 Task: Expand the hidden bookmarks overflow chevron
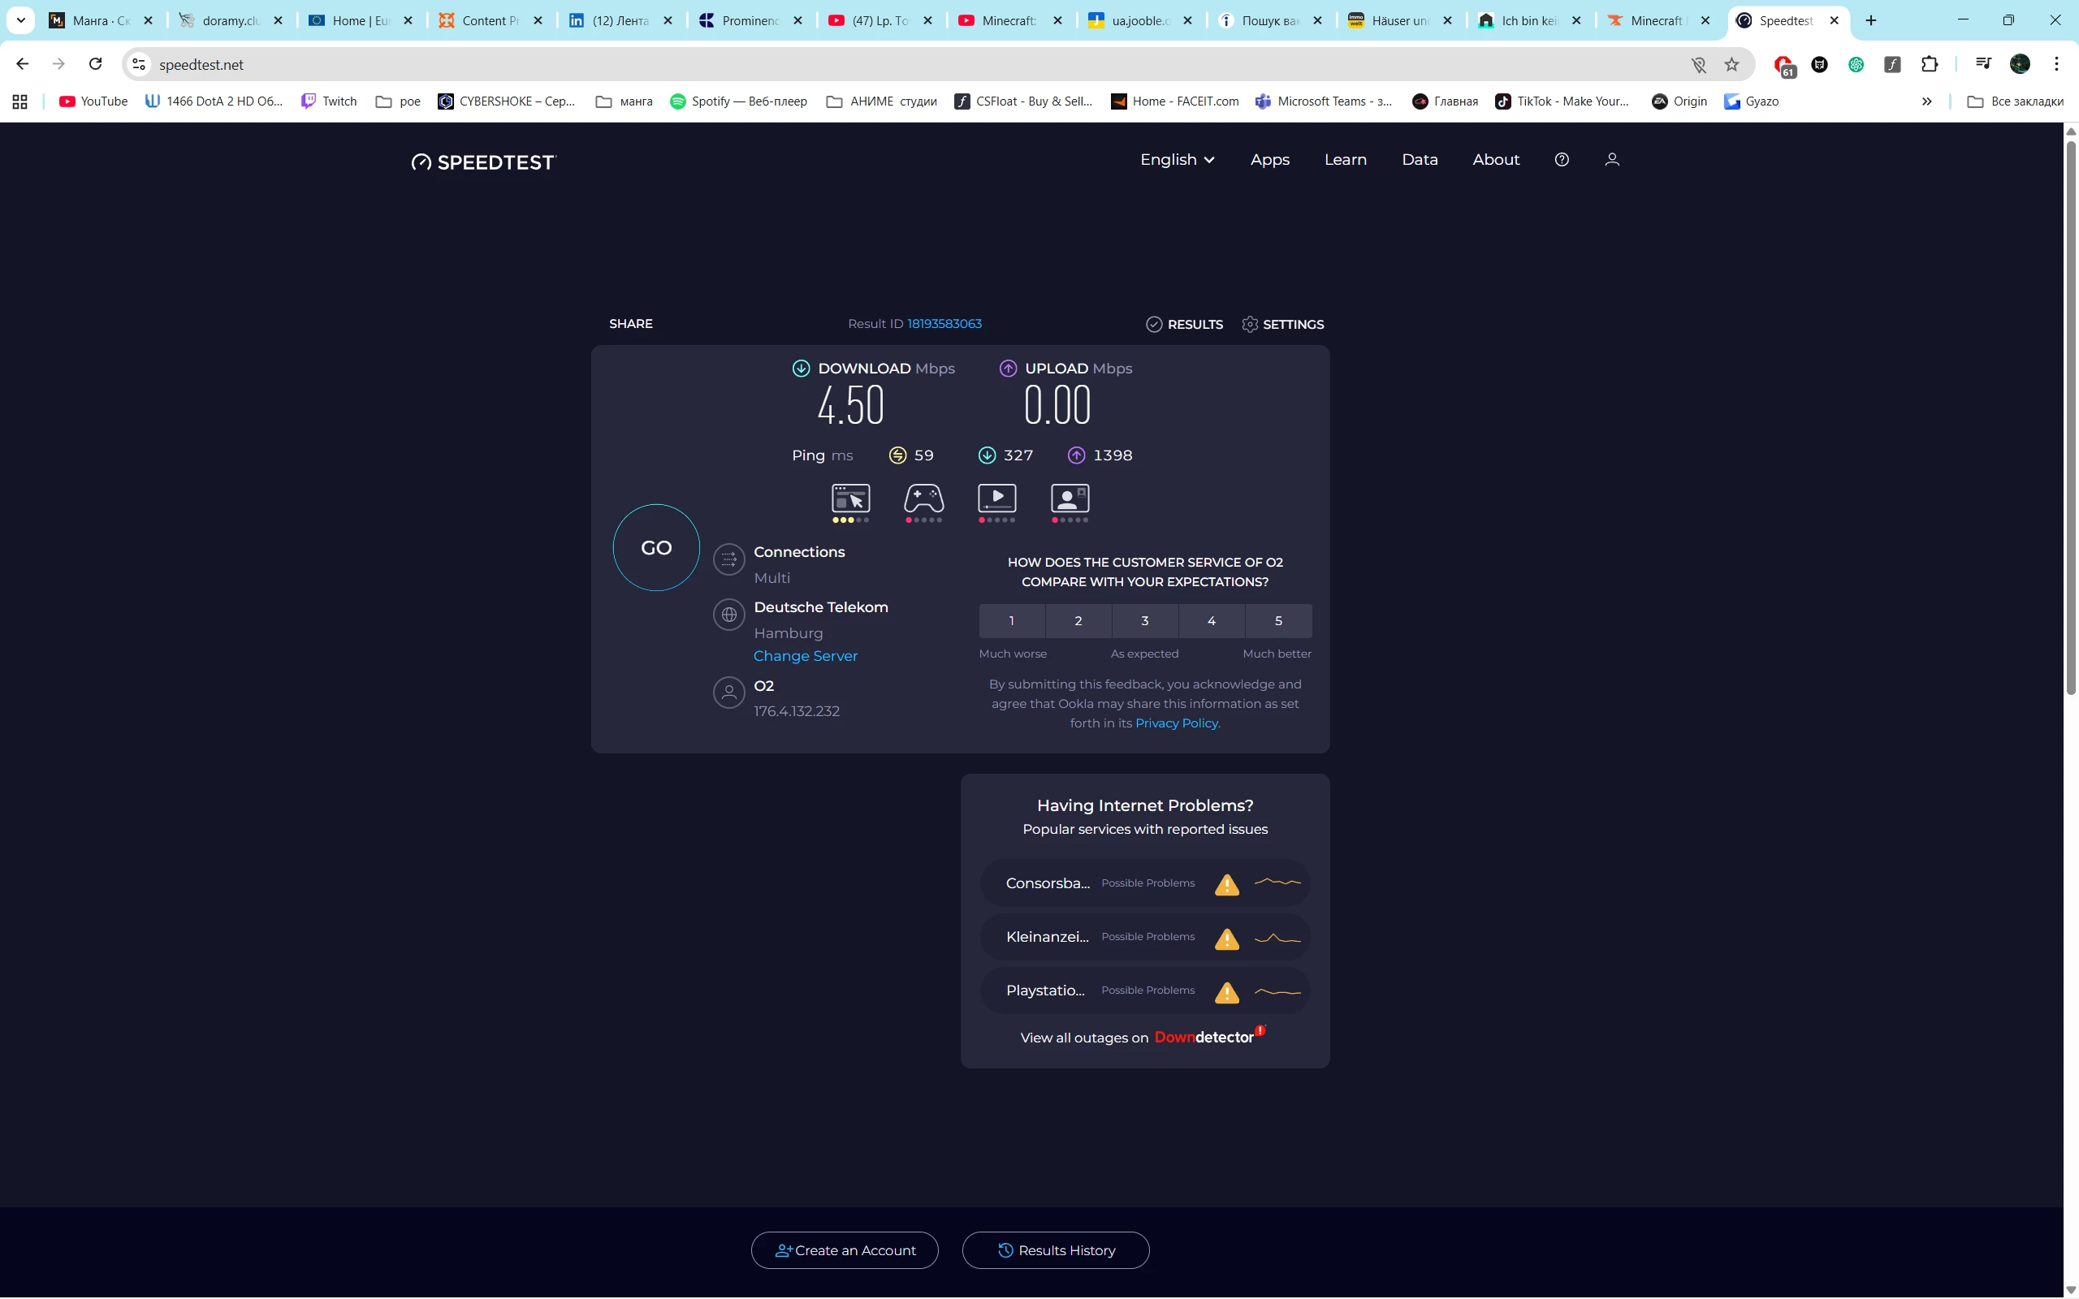tap(1926, 101)
